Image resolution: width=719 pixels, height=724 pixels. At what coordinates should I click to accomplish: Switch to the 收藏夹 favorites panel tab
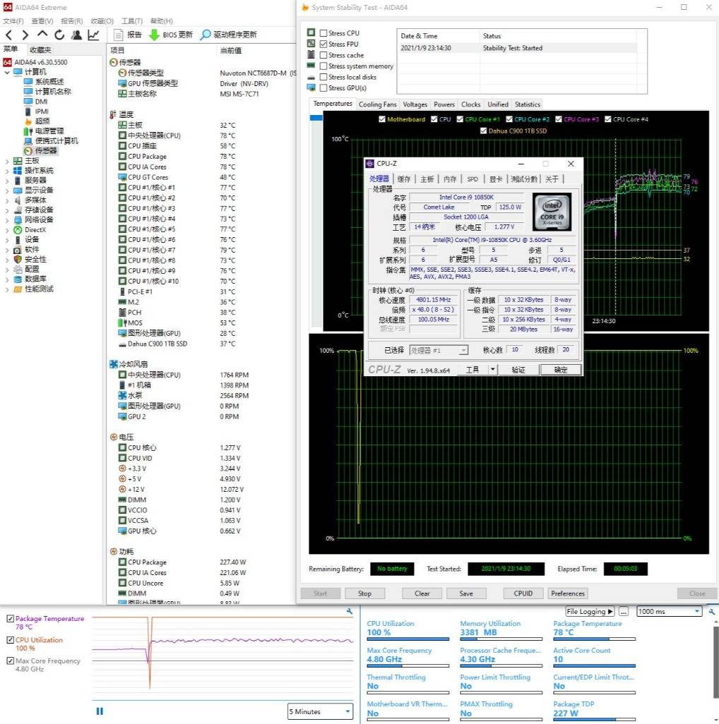[x=41, y=49]
